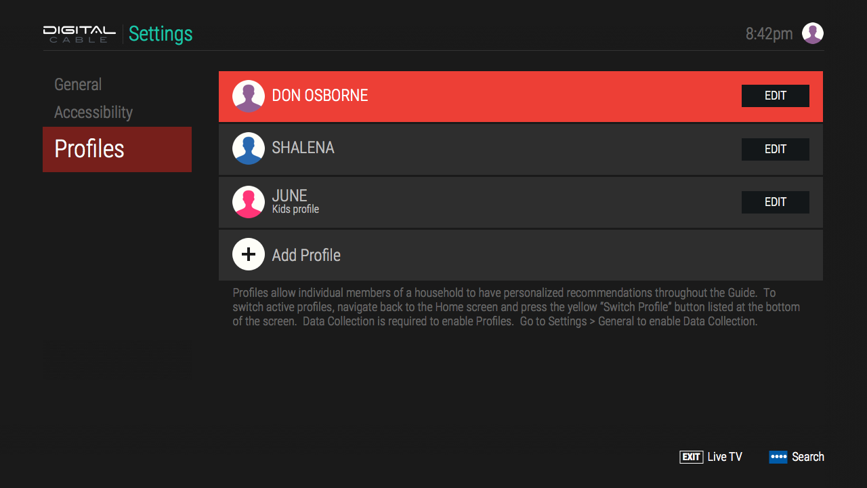Select the Shalena name label
The height and width of the screenshot is (488, 867).
pyautogui.click(x=303, y=148)
